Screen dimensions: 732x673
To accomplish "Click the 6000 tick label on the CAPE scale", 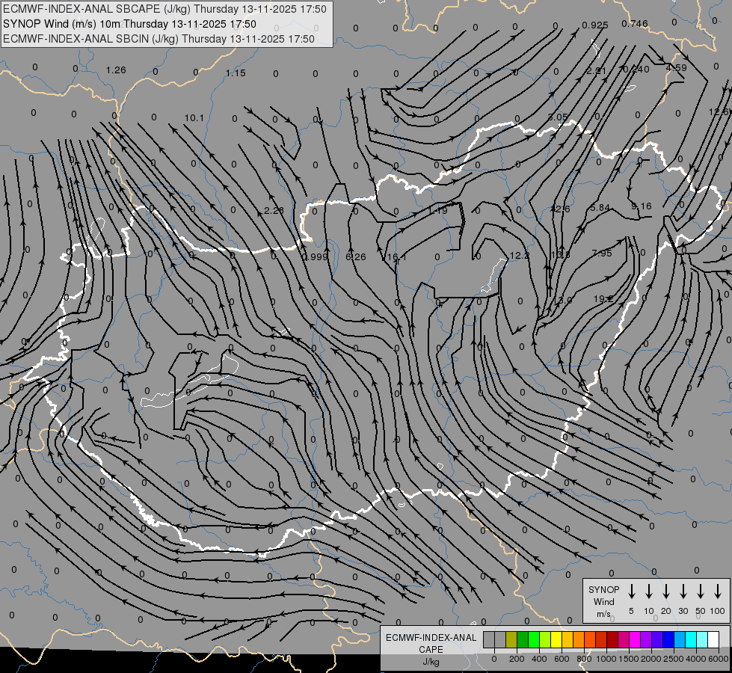I will tap(718, 659).
